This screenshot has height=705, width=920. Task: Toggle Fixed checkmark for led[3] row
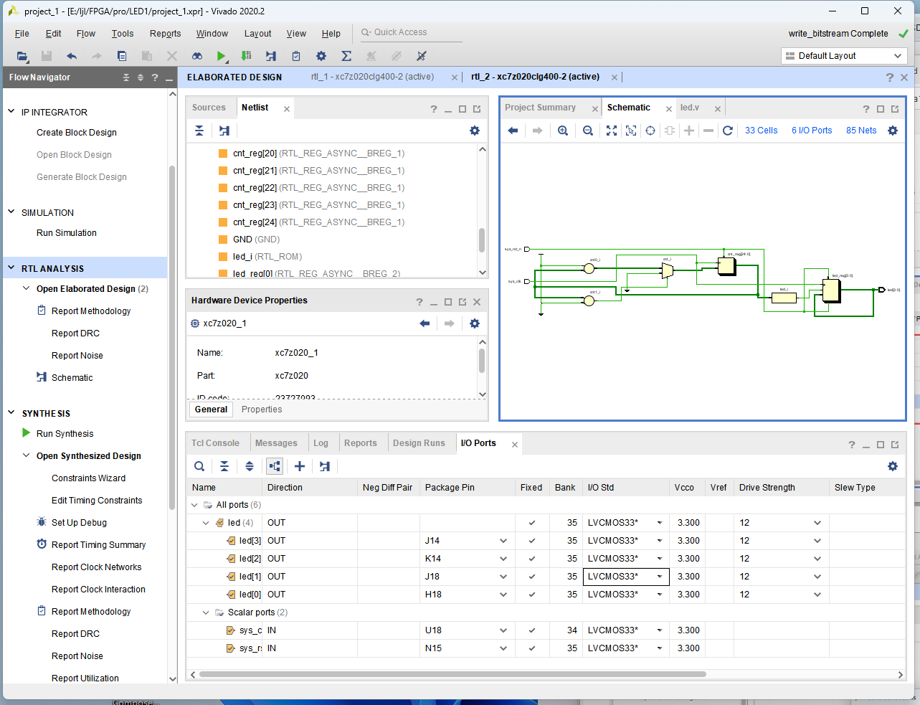(x=531, y=541)
